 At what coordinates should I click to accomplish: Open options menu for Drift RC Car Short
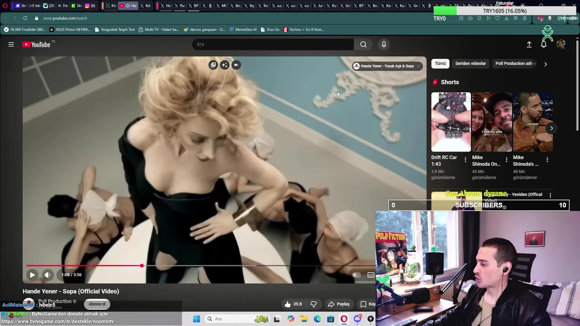(x=465, y=160)
